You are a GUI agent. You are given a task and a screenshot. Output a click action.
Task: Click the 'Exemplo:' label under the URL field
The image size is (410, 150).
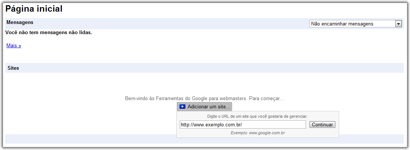pos(239,133)
